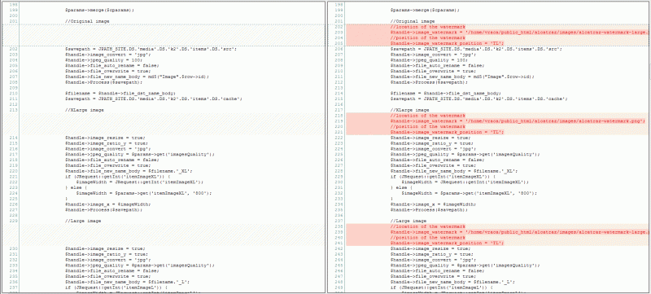The height and width of the screenshot is (294, 651).
Task: Click '//Large image' comment on right line 237
Action: pyautogui.click(x=409, y=221)
